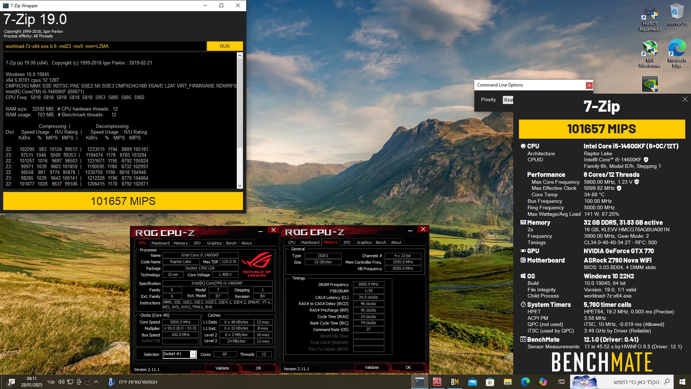Viewport: 691px width, 389px height.
Task: Select About tab in left CPU-Z
Action: click(247, 243)
